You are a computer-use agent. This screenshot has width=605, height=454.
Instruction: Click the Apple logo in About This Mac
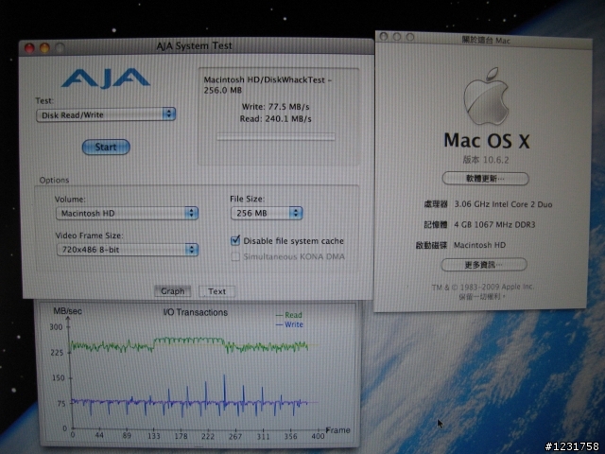click(x=486, y=96)
